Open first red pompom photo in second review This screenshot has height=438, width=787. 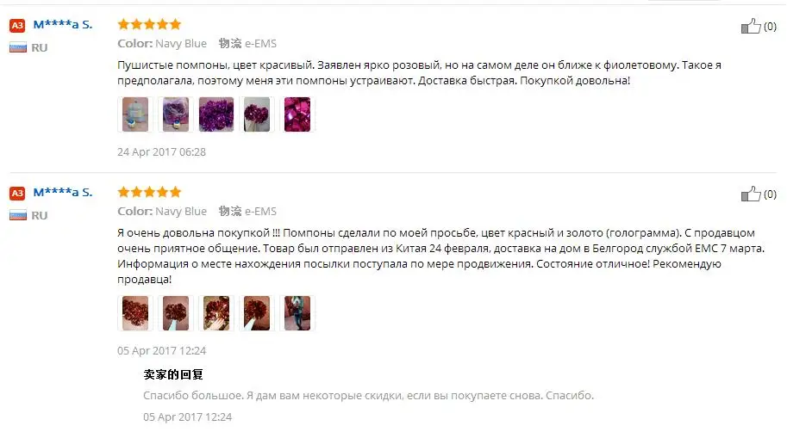(x=135, y=313)
